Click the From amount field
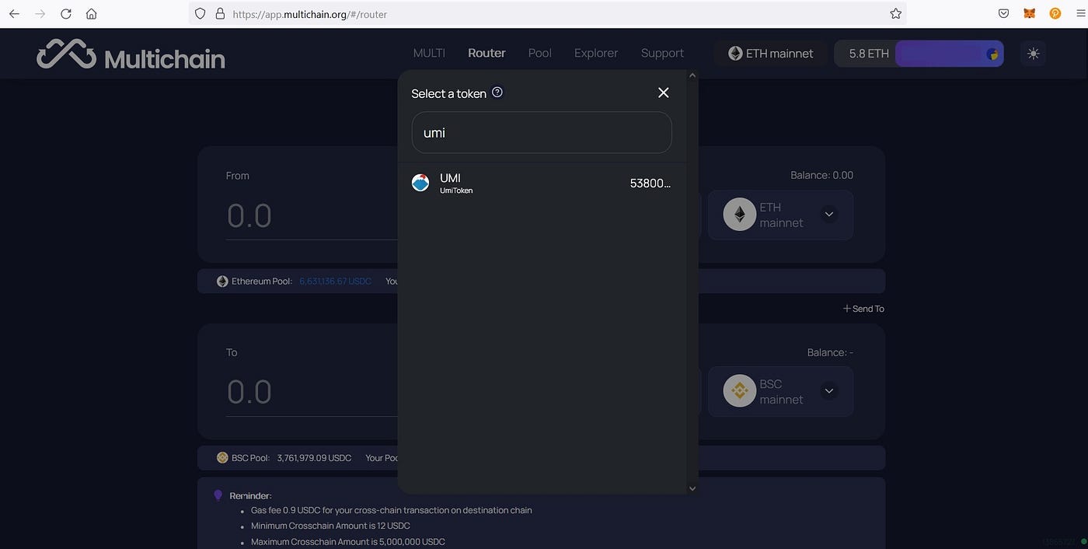The image size is (1088, 549). (311, 215)
